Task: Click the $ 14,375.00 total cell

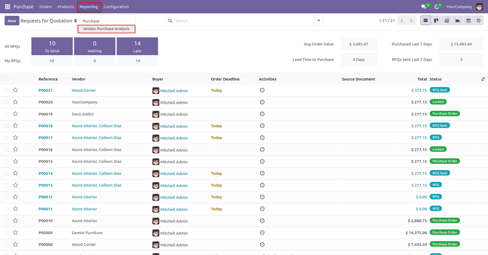Action: tap(416, 233)
